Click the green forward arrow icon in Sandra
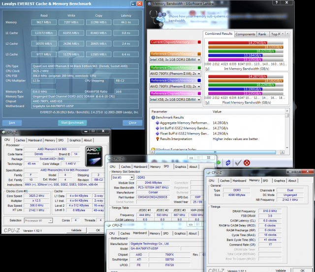 219,163
